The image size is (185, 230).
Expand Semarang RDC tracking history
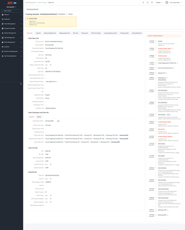point(168,215)
